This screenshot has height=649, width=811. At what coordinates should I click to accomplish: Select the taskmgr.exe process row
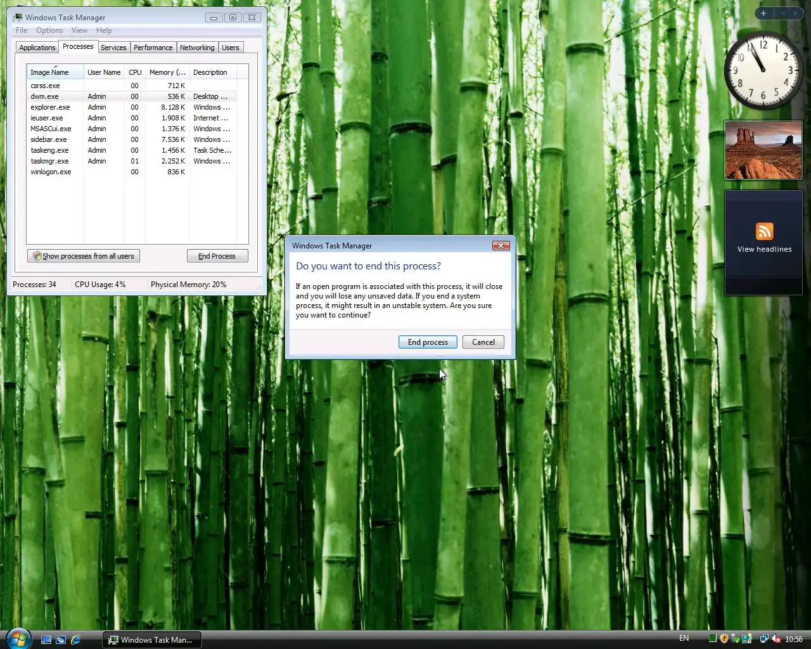(132, 161)
